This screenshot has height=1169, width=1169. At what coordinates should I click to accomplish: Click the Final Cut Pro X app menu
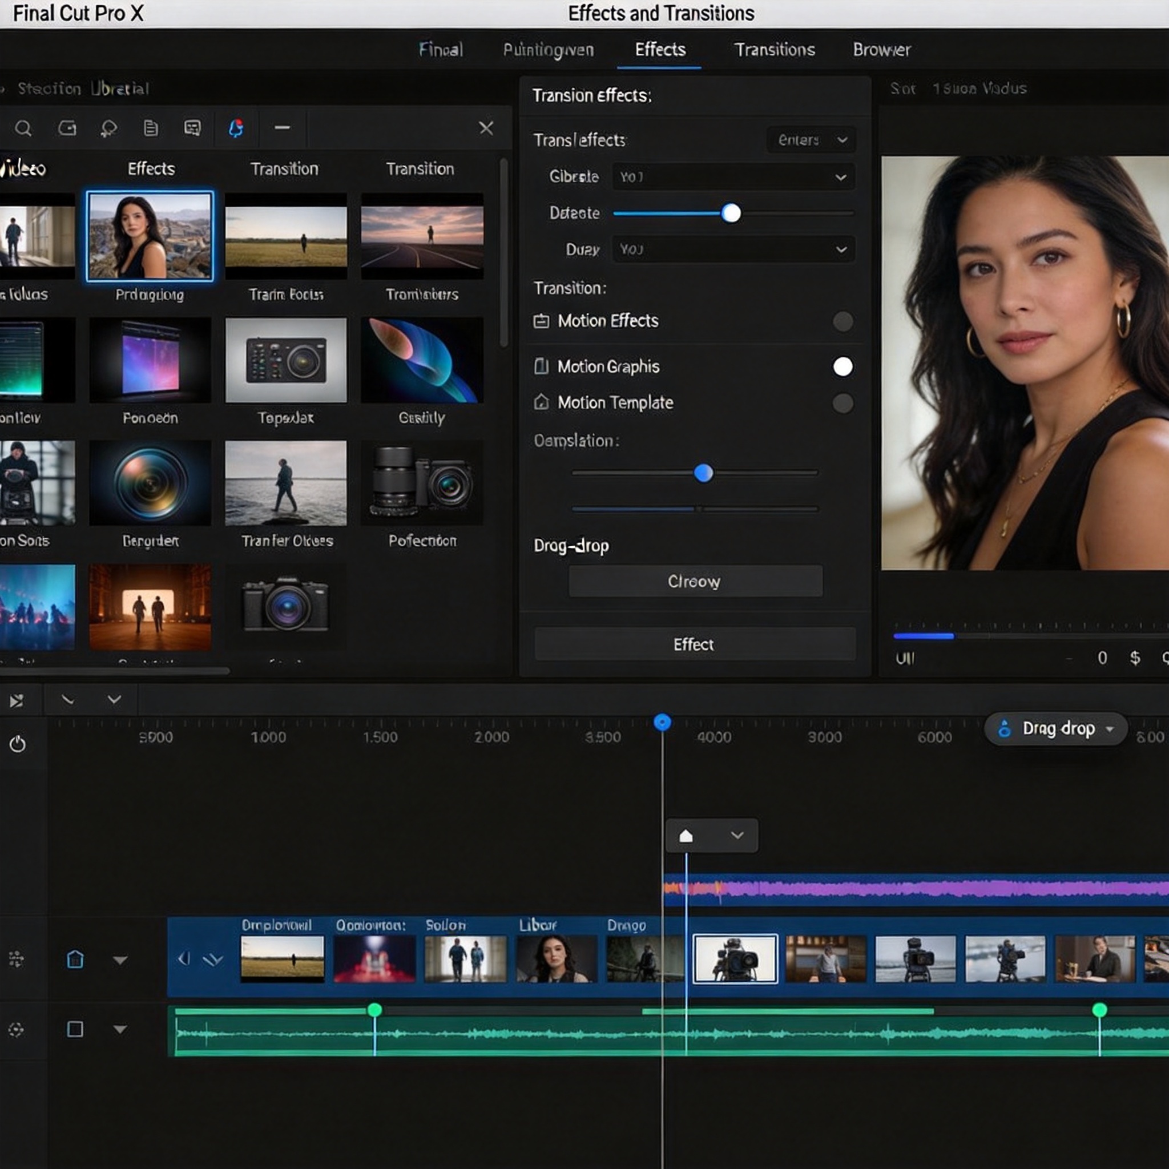click(78, 13)
